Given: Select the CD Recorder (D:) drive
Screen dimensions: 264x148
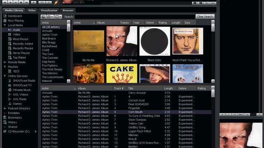Looking at the screenshot, I should coord(19,132).
